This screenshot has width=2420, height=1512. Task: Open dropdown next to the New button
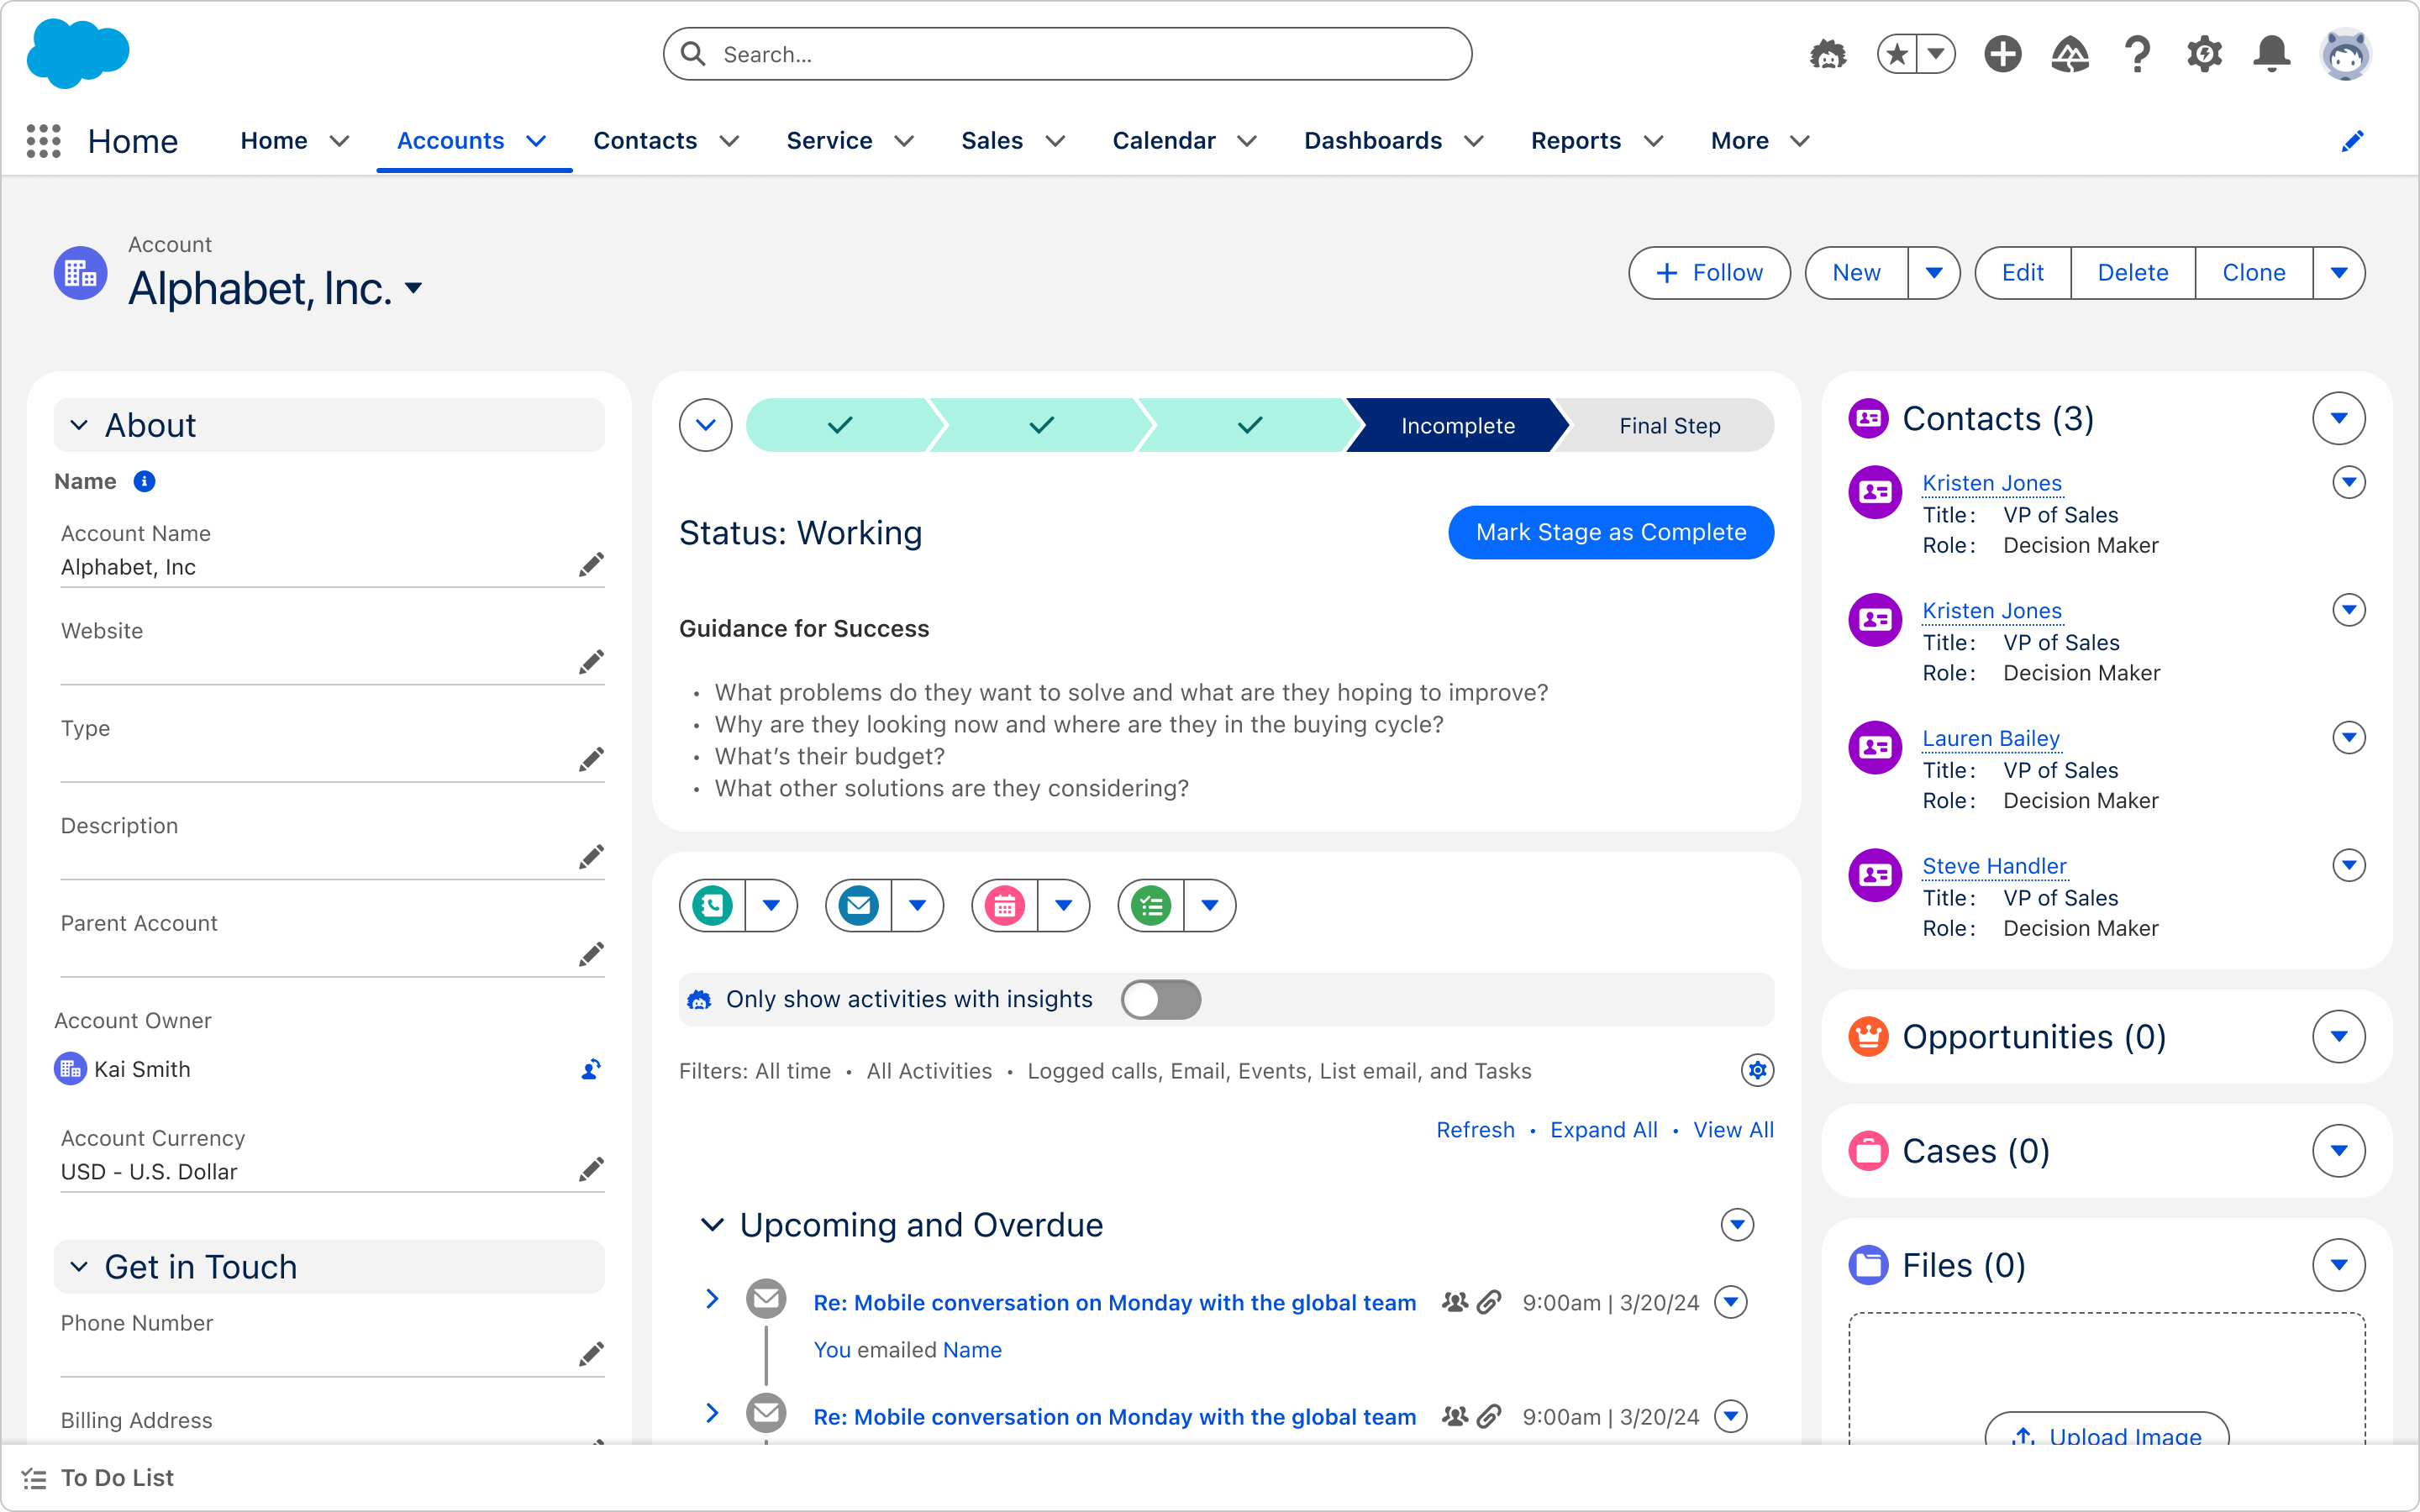point(1933,273)
